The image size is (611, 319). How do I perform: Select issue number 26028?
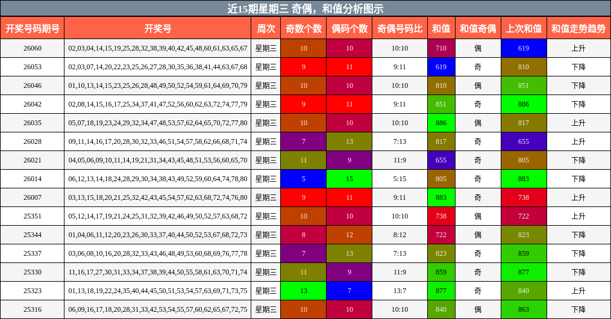pos(33,141)
